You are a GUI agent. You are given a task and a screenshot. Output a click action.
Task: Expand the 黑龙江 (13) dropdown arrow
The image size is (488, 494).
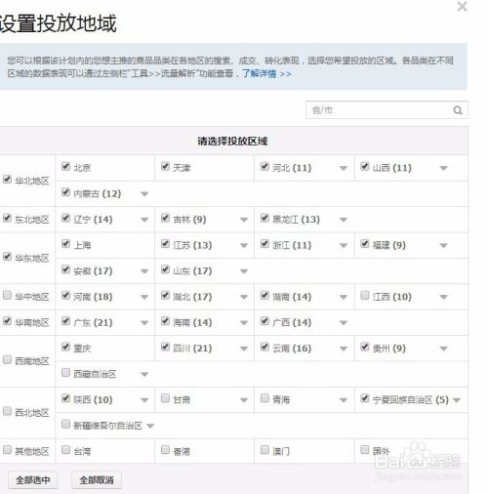pos(344,220)
